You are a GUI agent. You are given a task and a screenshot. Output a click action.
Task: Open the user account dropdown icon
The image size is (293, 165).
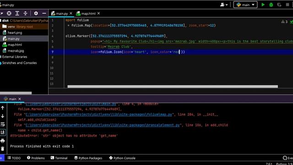[224, 5]
